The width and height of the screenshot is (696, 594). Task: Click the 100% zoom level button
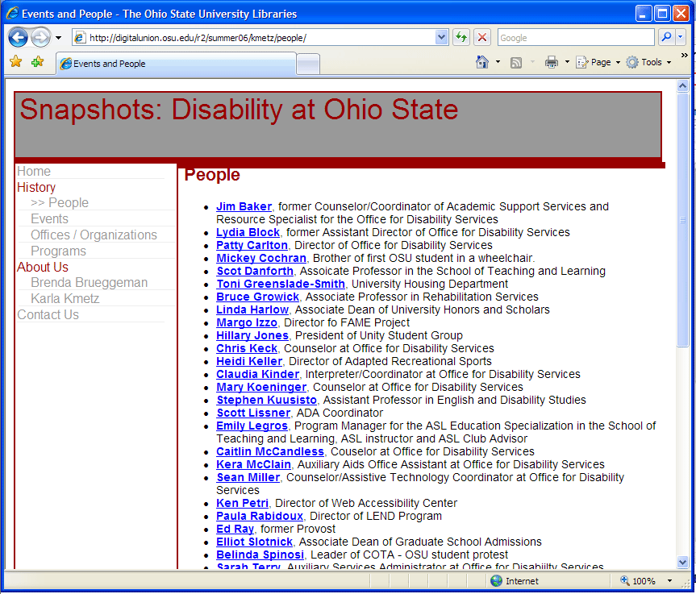(638, 580)
